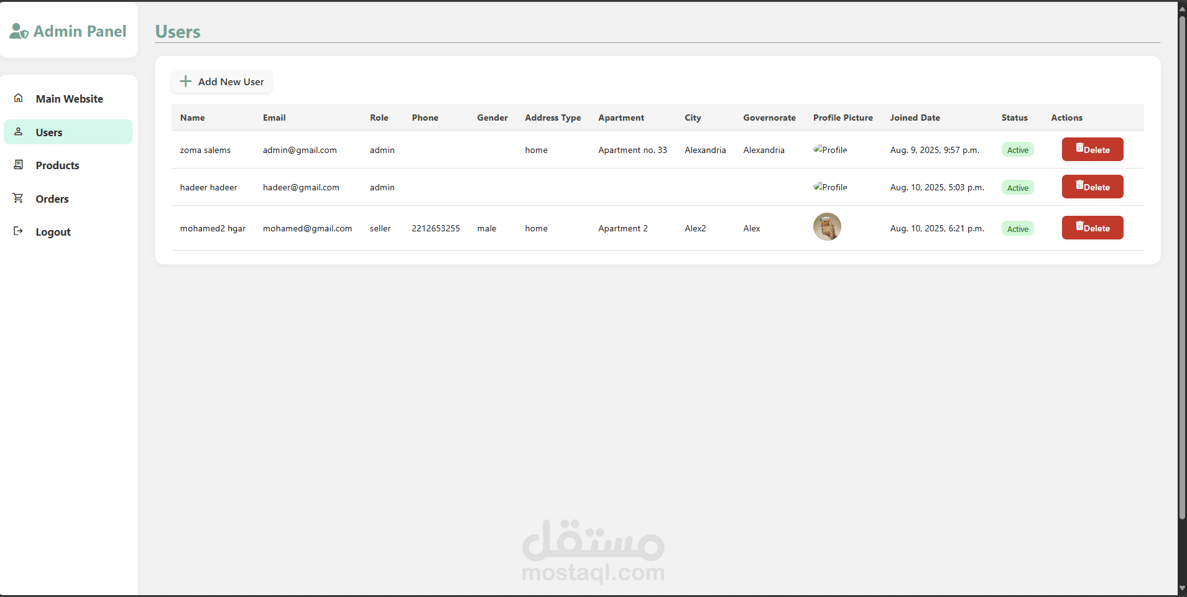
Task: Click the page's vertical scrollbar thumb
Action: pyautogui.click(x=1182, y=267)
